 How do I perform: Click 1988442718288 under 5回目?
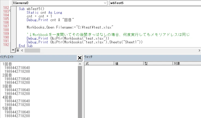(x=17, y=116)
